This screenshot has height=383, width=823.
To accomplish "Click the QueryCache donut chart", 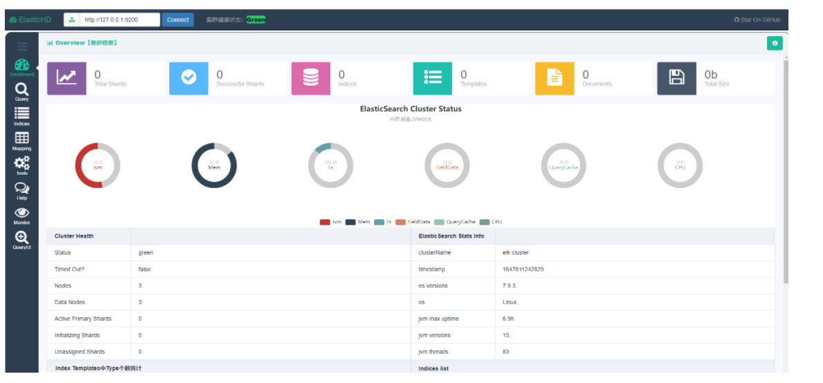I will [x=564, y=165].
